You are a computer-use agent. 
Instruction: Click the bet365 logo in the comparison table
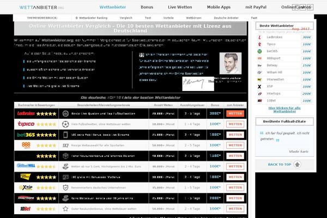[26, 135]
